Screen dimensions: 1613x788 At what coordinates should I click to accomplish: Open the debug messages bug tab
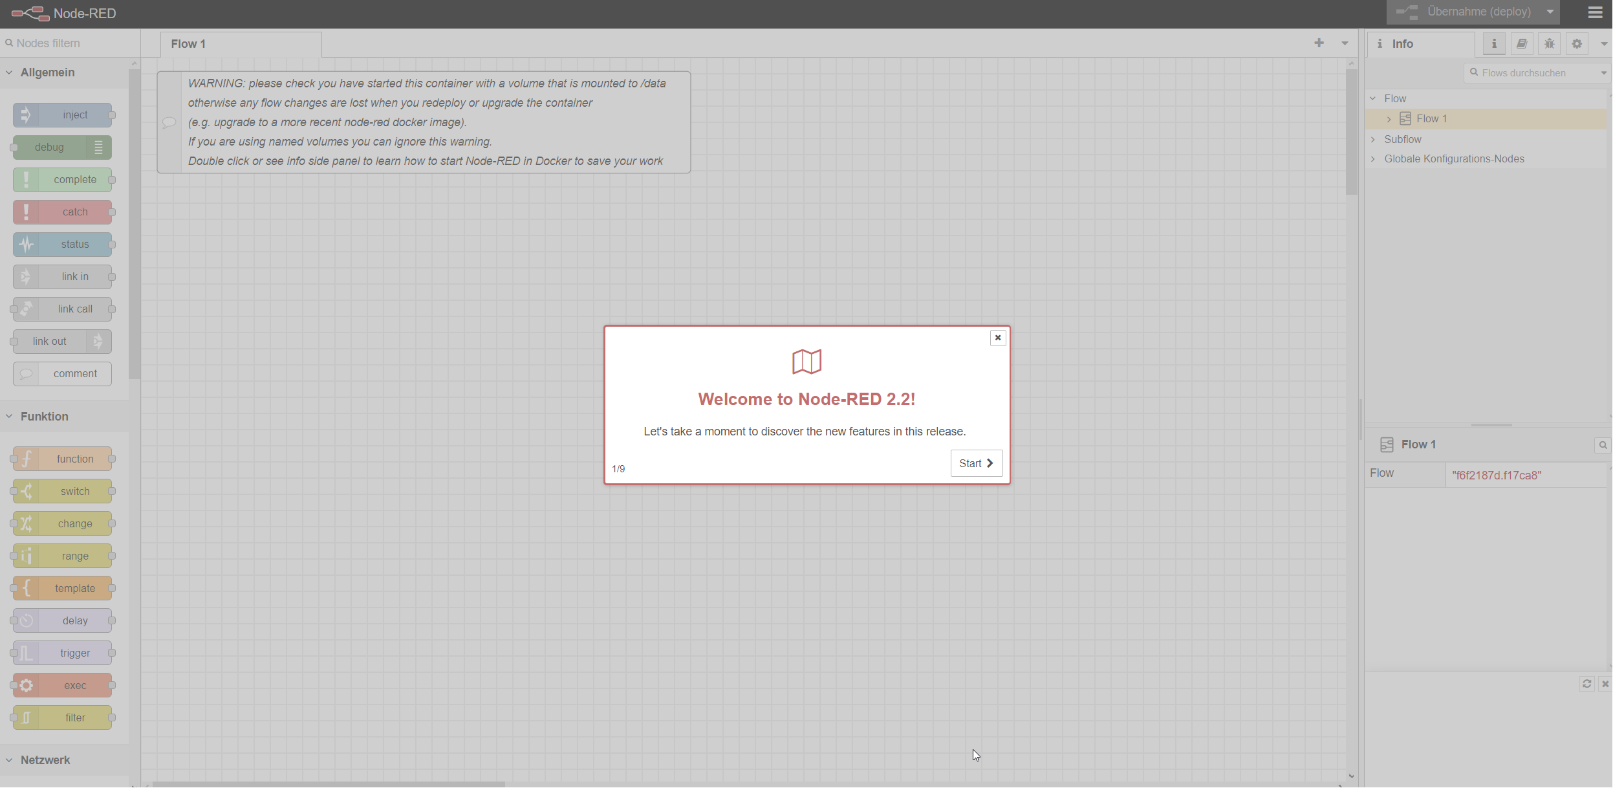(x=1549, y=44)
